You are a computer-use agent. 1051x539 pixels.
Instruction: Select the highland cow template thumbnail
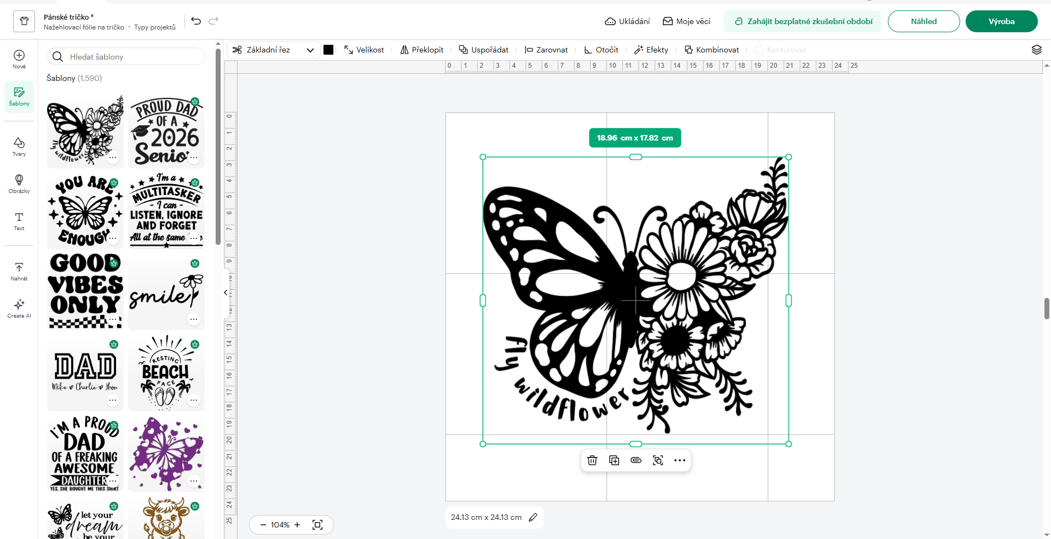[166, 518]
